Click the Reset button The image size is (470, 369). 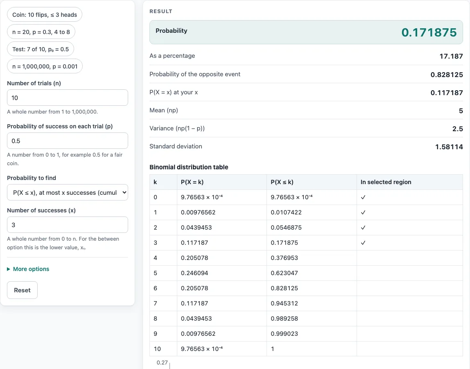(x=22, y=290)
